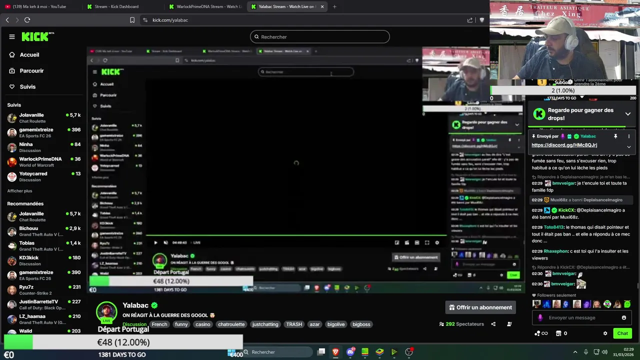Click the user icon next to share
640x360 pixels.
(x=509, y=324)
